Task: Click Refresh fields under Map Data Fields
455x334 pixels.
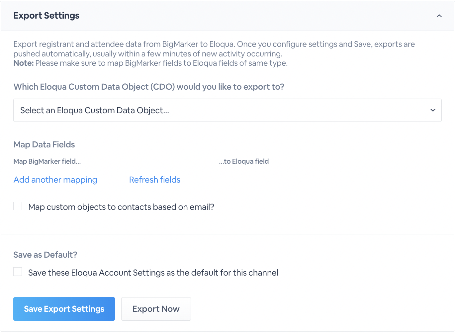Action: coord(154,180)
